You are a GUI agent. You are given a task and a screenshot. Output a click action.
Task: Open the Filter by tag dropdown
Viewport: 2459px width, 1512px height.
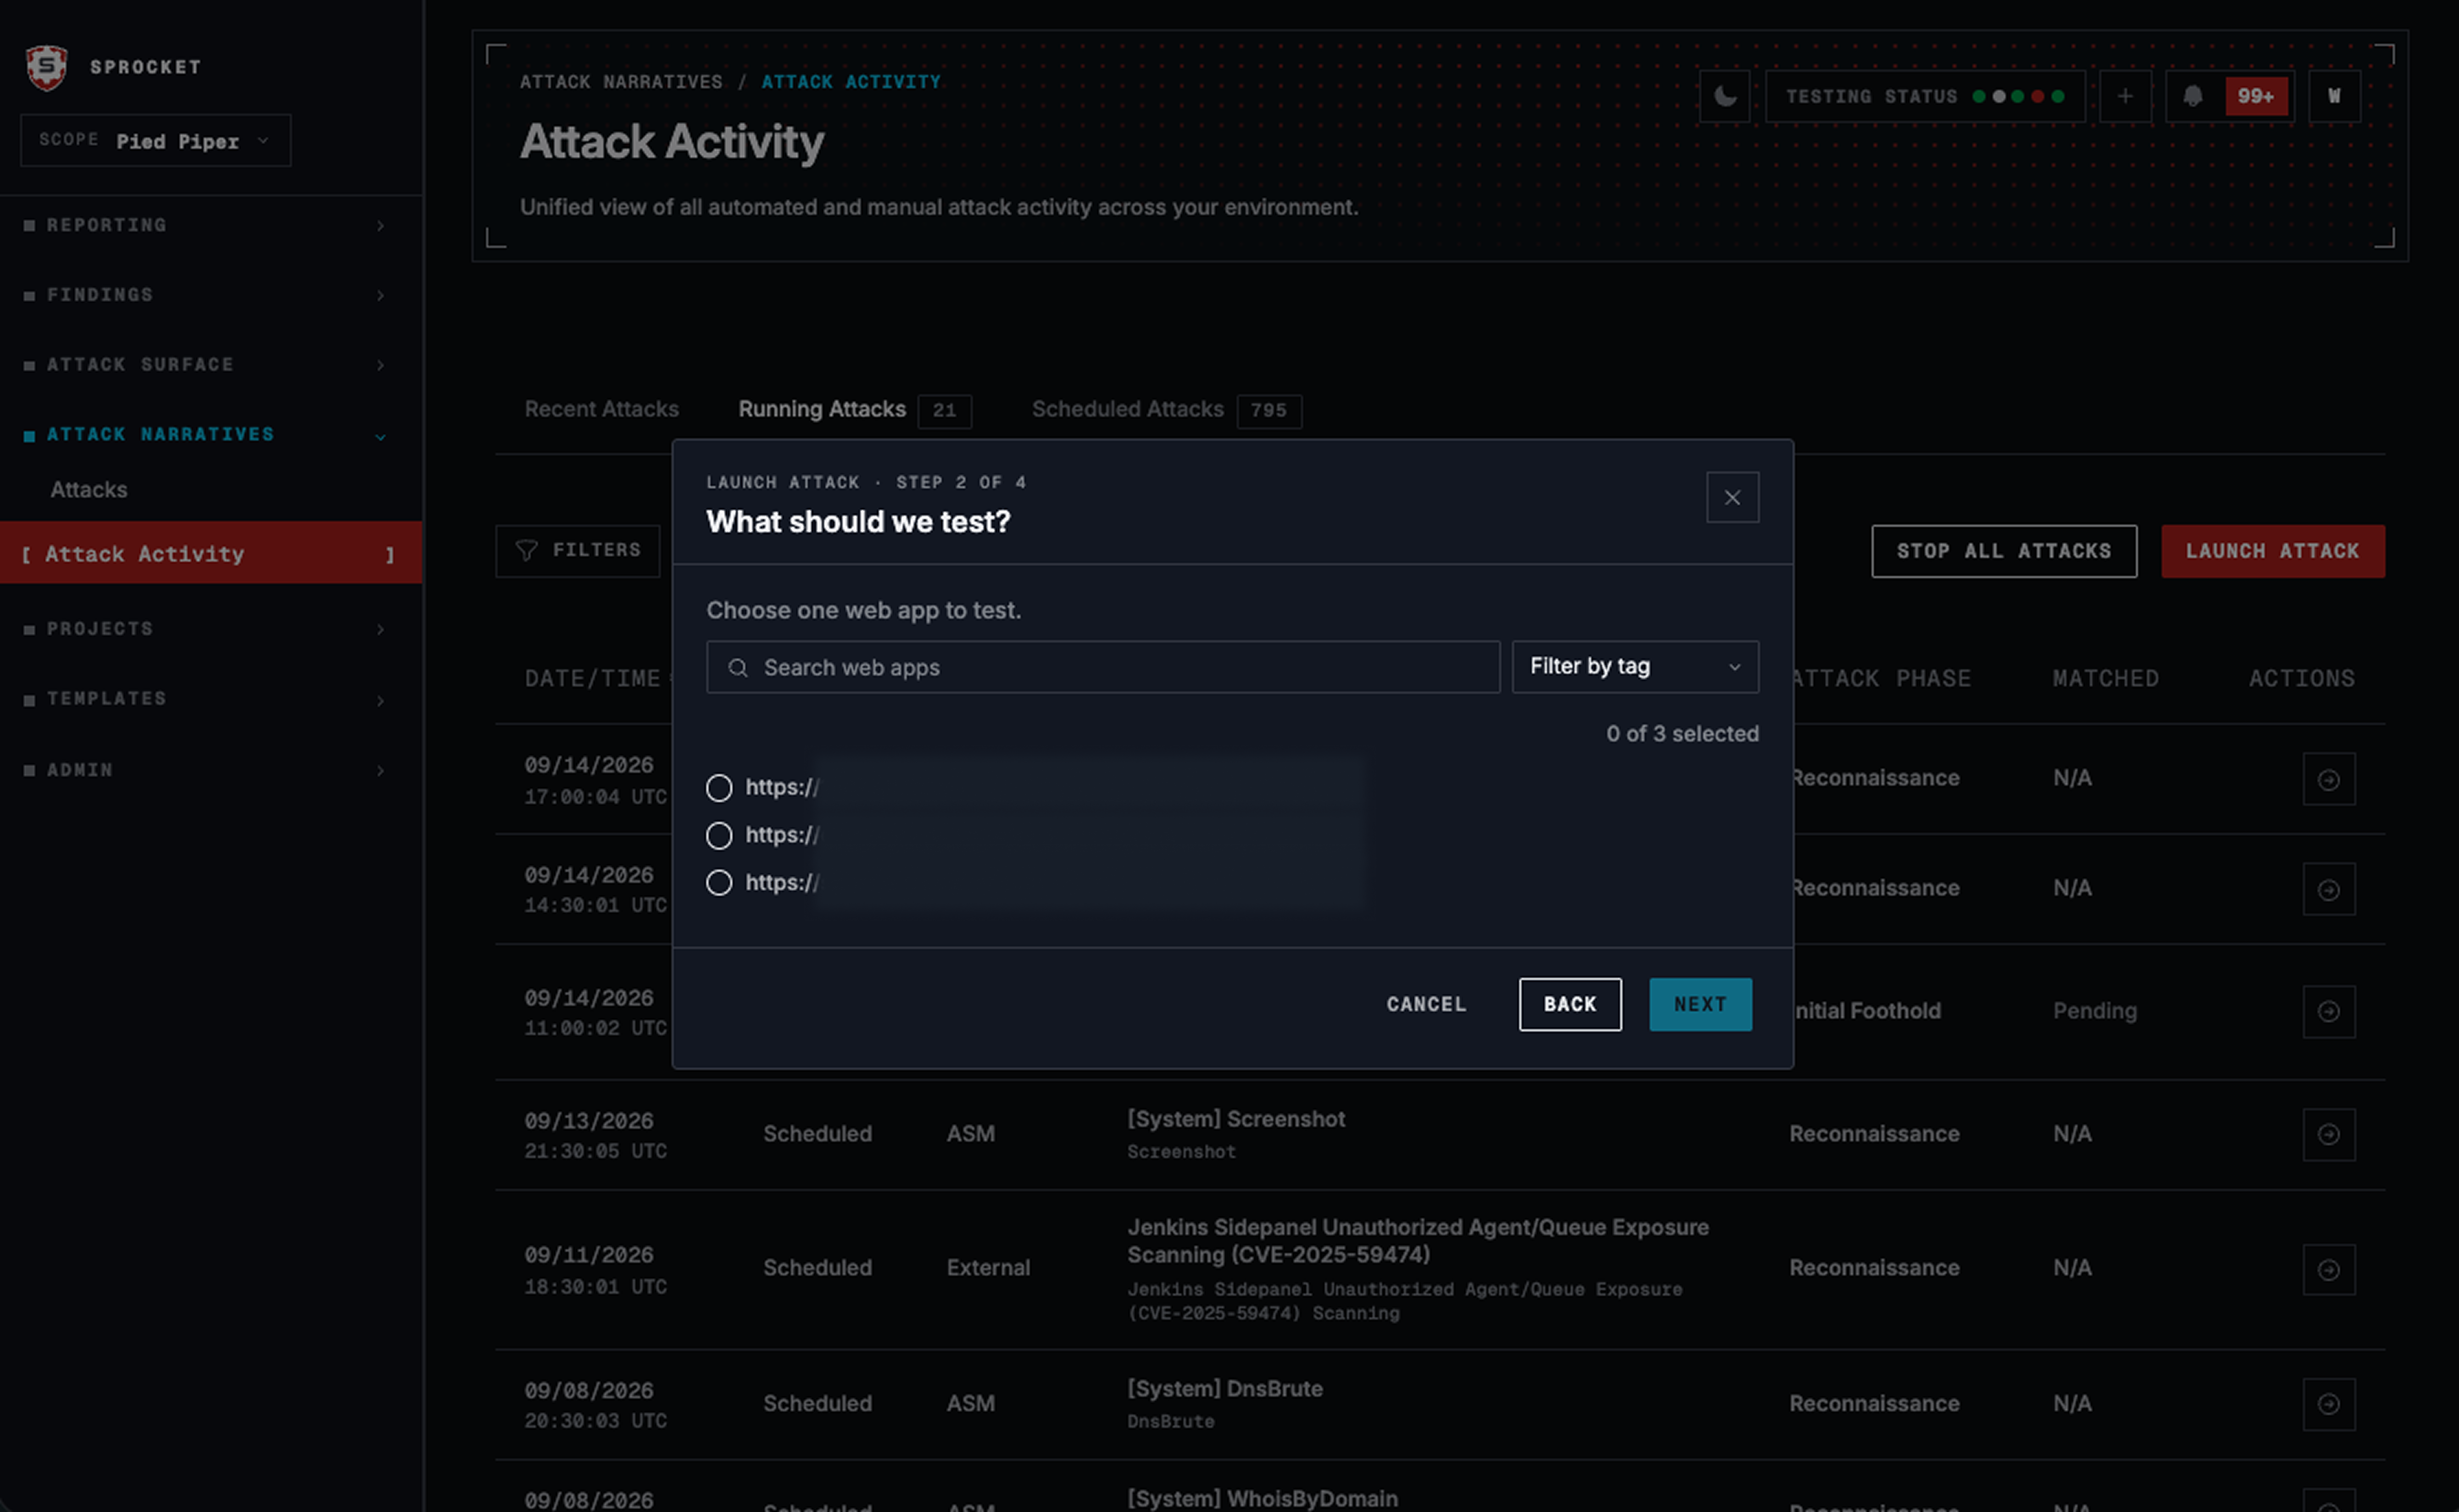coord(1635,666)
